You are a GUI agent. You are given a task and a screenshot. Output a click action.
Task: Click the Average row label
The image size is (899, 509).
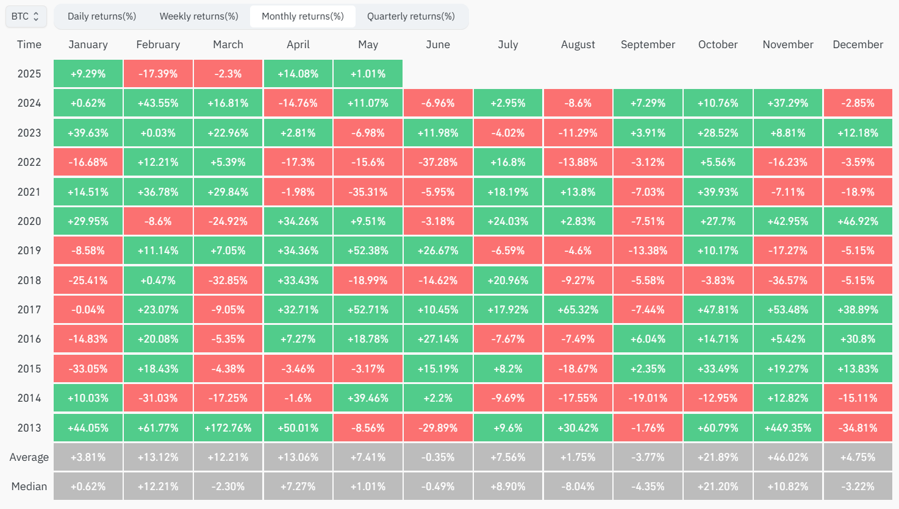pyautogui.click(x=29, y=457)
